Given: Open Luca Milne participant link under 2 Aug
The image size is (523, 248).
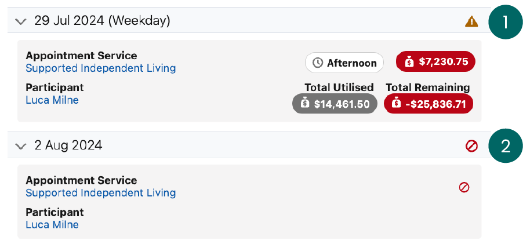Looking at the screenshot, I should coord(52,225).
